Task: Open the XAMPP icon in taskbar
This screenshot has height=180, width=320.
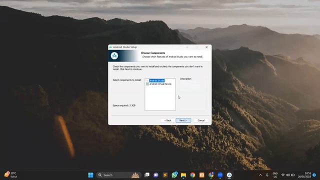Action: click(202, 175)
